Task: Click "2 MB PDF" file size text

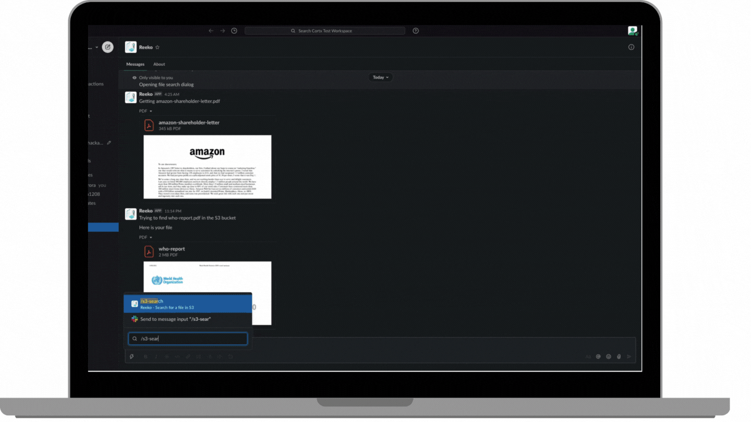Action: click(168, 255)
